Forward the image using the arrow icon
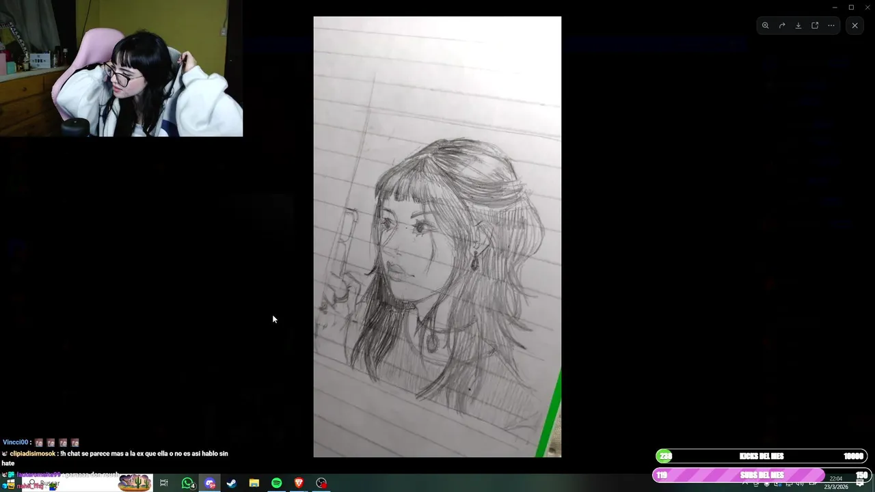This screenshot has height=492, width=875. tap(782, 25)
